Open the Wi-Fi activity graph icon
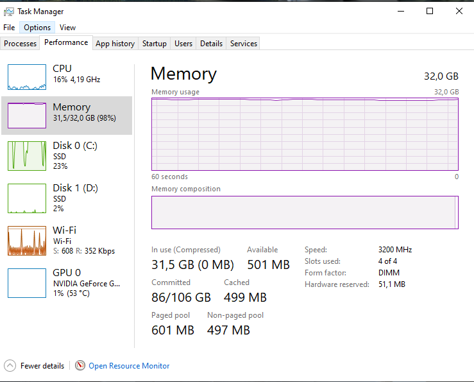474x382 pixels. [27, 241]
